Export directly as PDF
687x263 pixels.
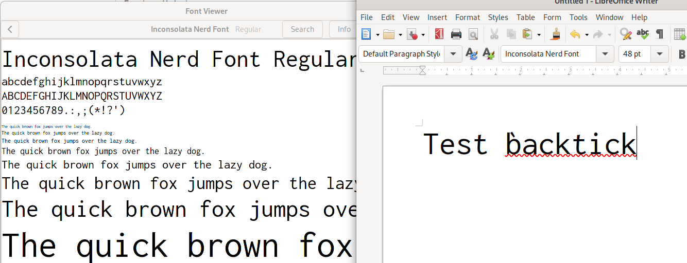tap(439, 34)
